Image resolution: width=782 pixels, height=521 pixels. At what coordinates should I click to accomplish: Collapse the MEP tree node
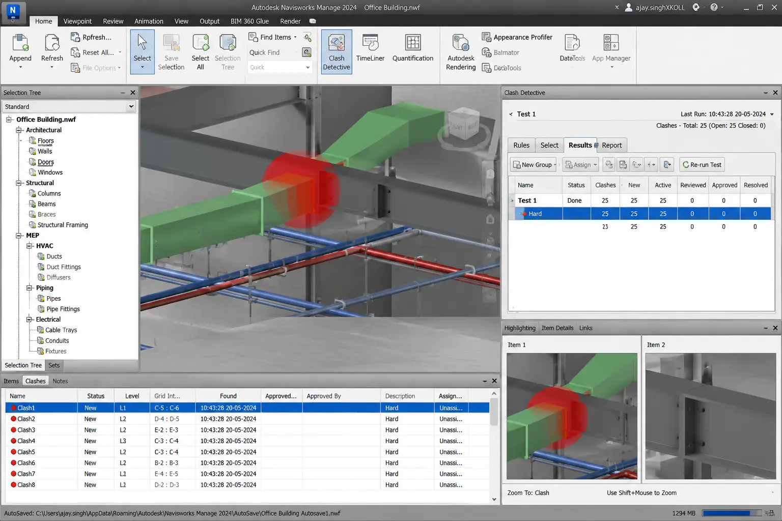tap(19, 236)
